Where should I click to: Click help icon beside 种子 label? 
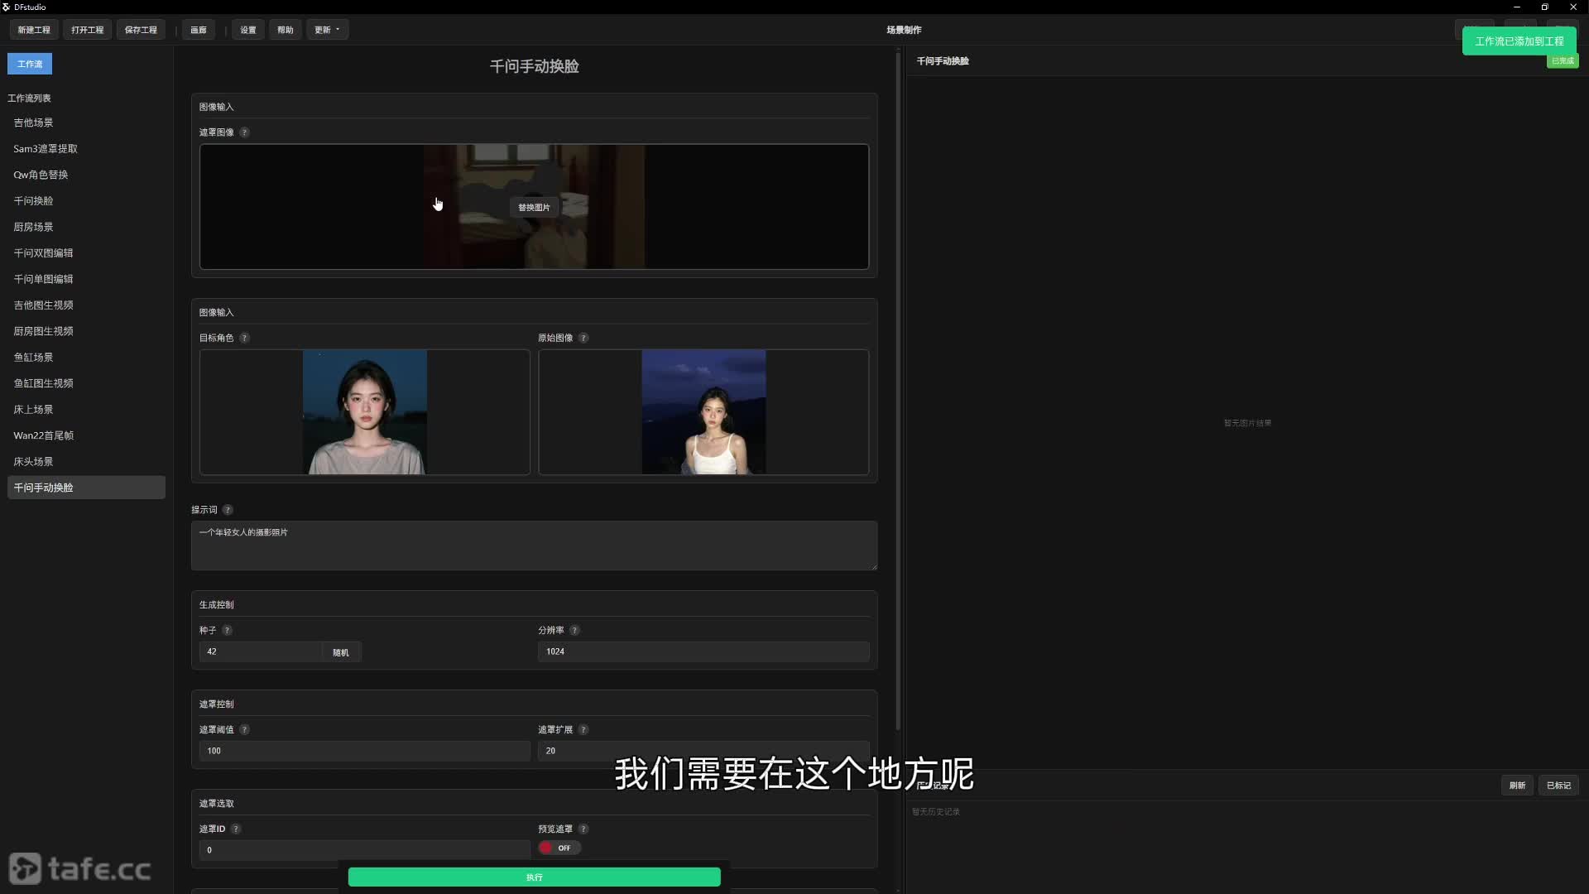227,631
